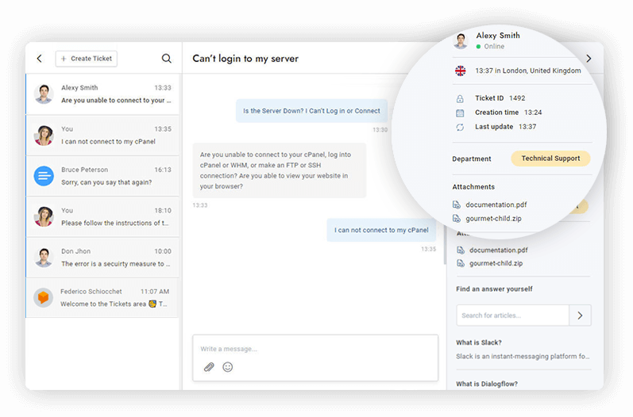Image resolution: width=633 pixels, height=417 pixels.
Task: Click Federico Schiocchet's orange avatar icon
Action: tap(44, 297)
